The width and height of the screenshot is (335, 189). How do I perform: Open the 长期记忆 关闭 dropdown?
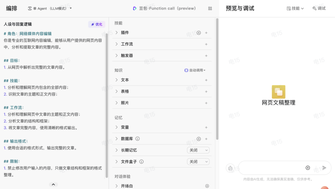pyautogui.click(x=198, y=150)
